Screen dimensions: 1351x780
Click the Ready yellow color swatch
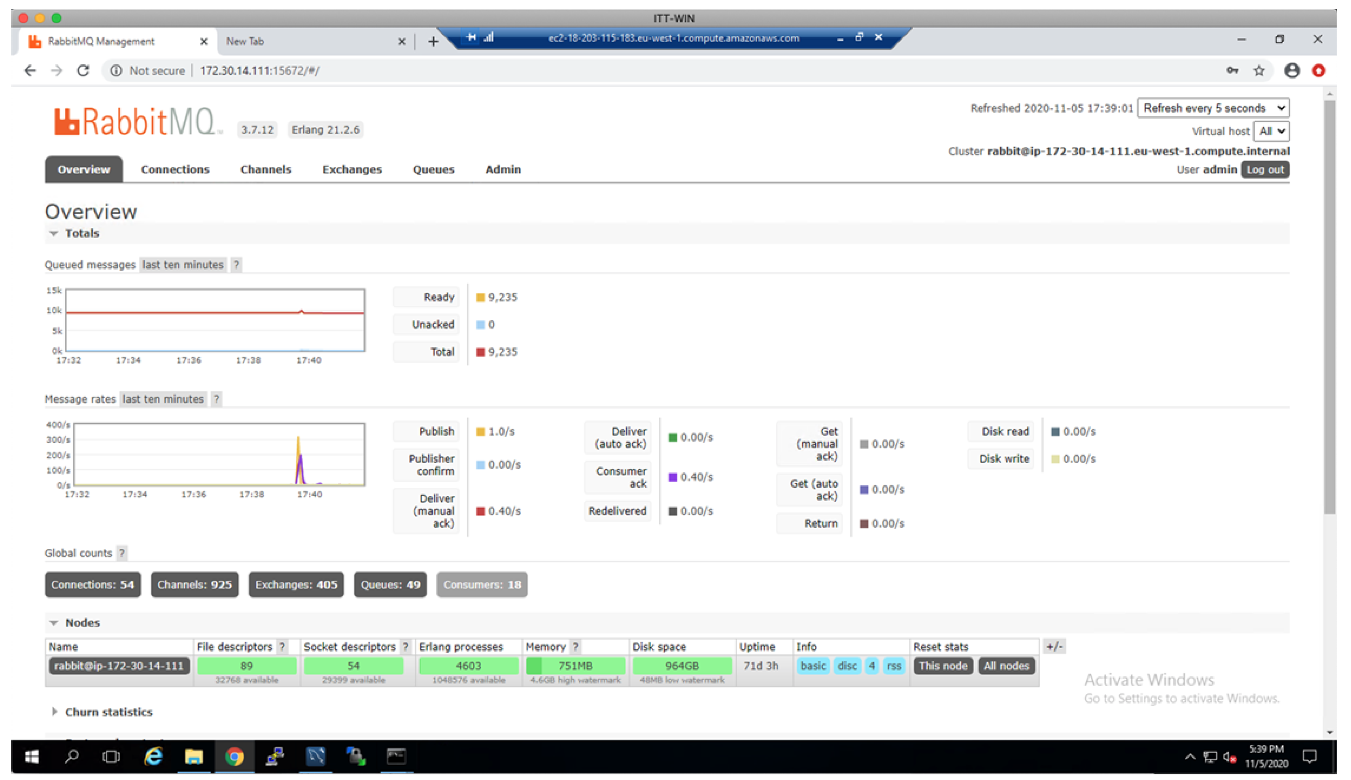pos(480,298)
